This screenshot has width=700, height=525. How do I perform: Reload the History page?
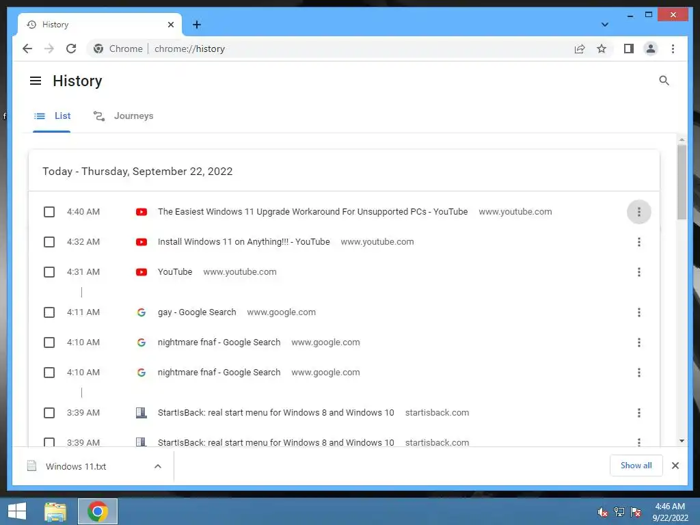coord(71,49)
